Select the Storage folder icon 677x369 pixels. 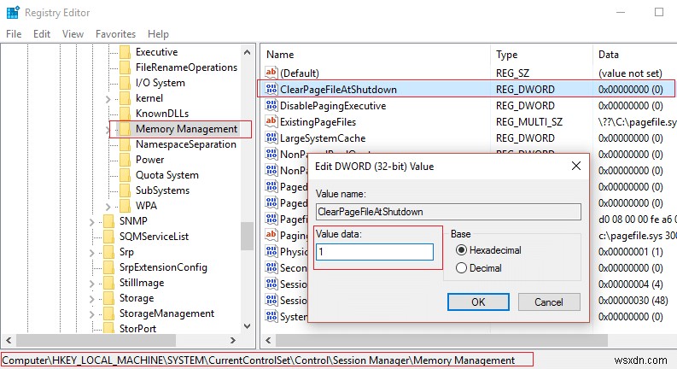[x=108, y=298]
